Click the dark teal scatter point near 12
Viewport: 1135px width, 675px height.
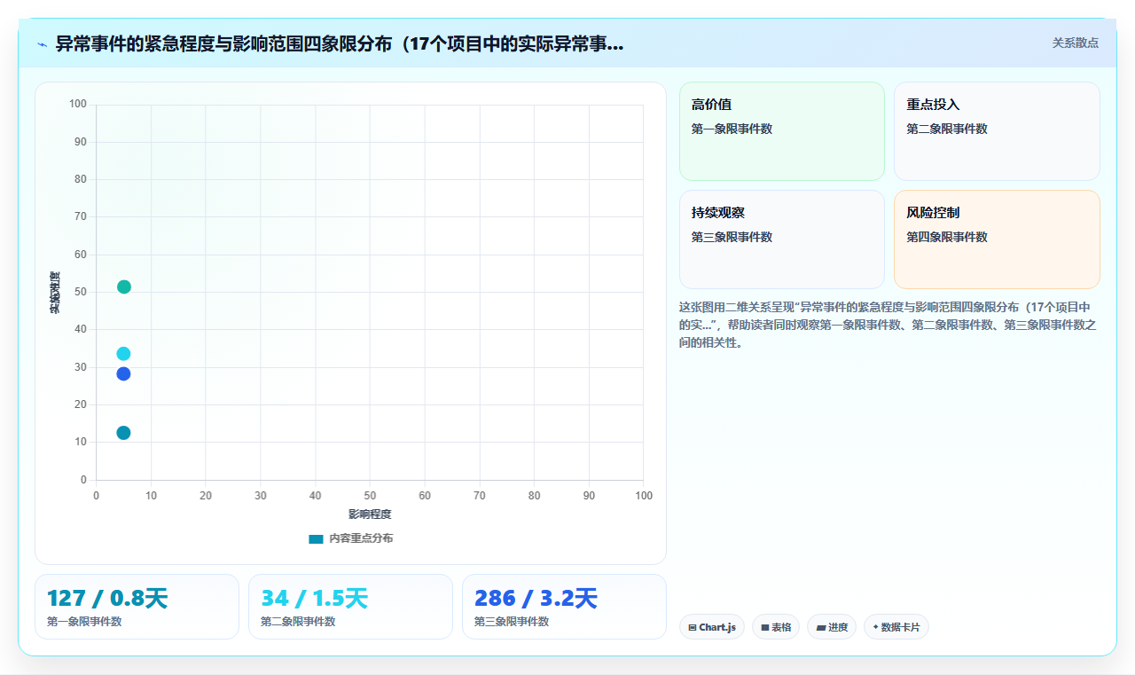[x=123, y=433]
